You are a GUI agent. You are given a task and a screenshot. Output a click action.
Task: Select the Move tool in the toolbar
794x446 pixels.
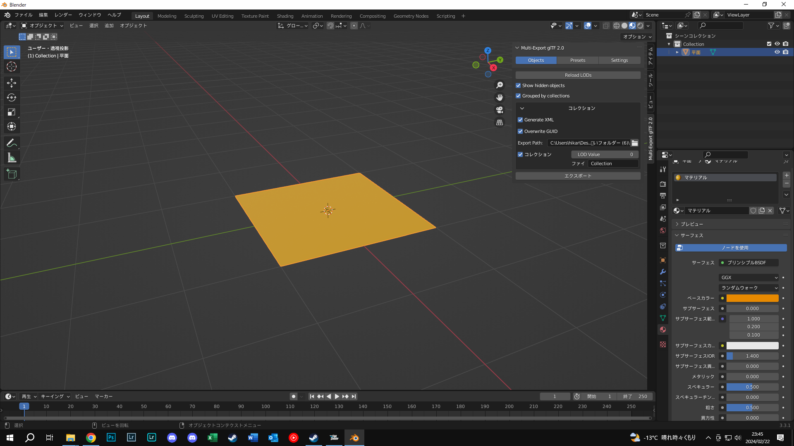coord(12,83)
